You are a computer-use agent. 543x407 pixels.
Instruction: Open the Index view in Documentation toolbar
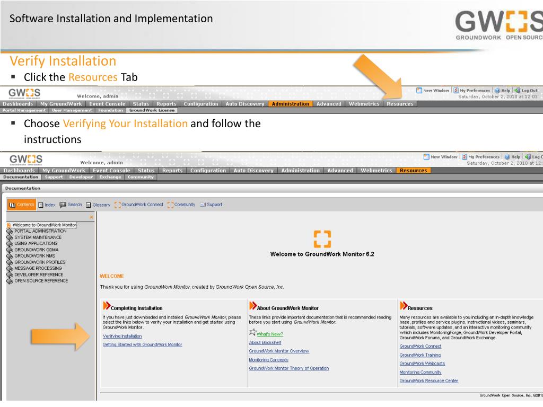(47, 205)
